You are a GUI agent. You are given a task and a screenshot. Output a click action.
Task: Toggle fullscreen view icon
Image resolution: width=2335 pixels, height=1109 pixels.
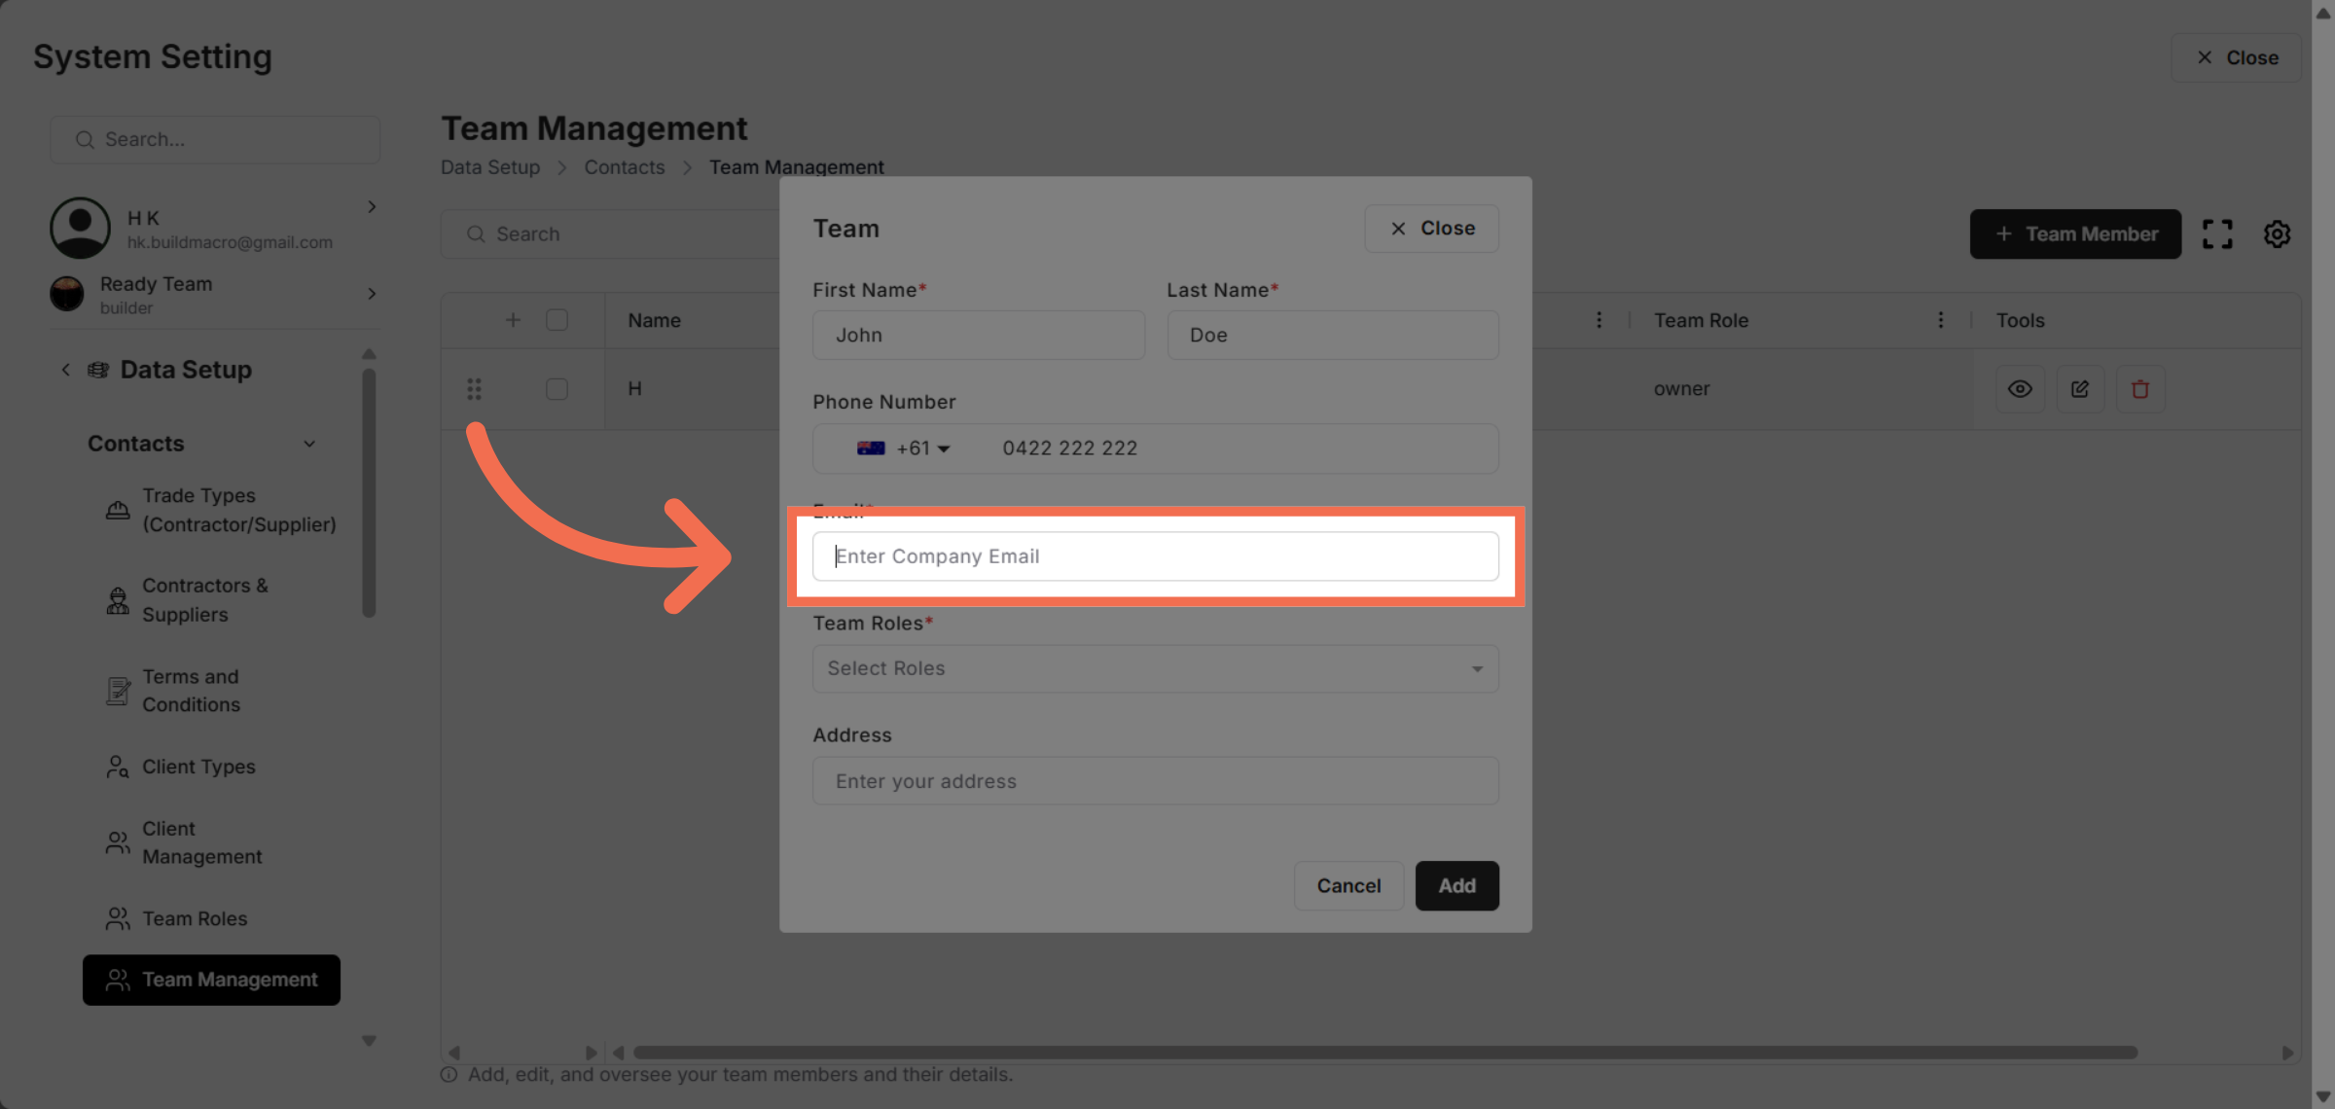point(2217,233)
